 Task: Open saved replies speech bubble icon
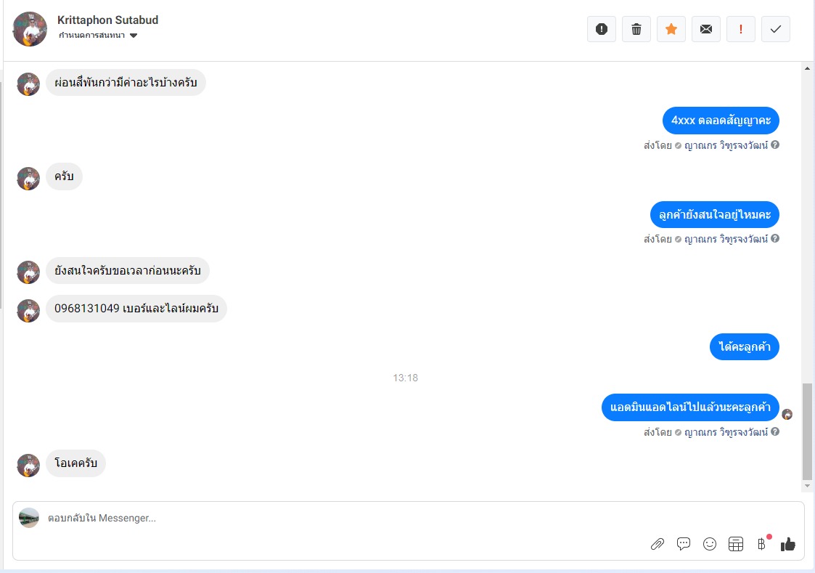(x=684, y=544)
